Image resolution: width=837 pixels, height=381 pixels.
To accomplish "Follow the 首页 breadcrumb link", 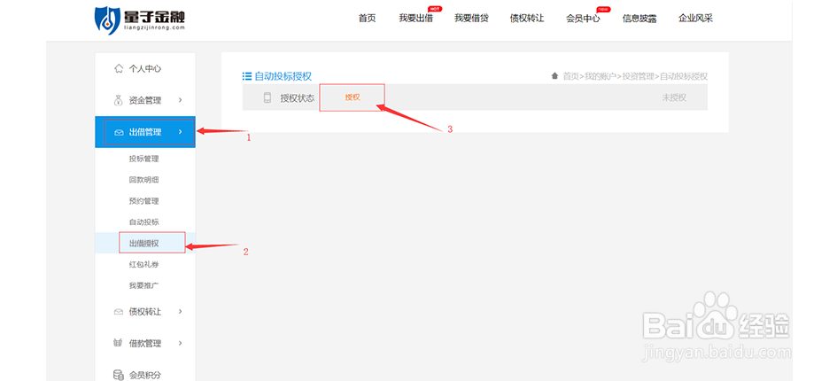I will pos(570,76).
